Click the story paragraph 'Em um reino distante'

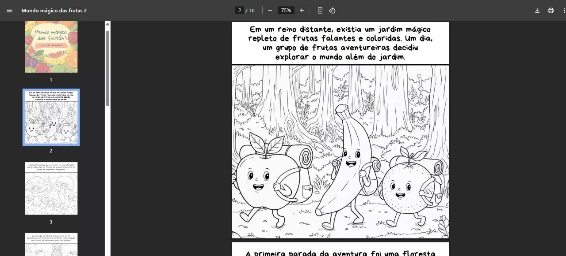[340, 43]
